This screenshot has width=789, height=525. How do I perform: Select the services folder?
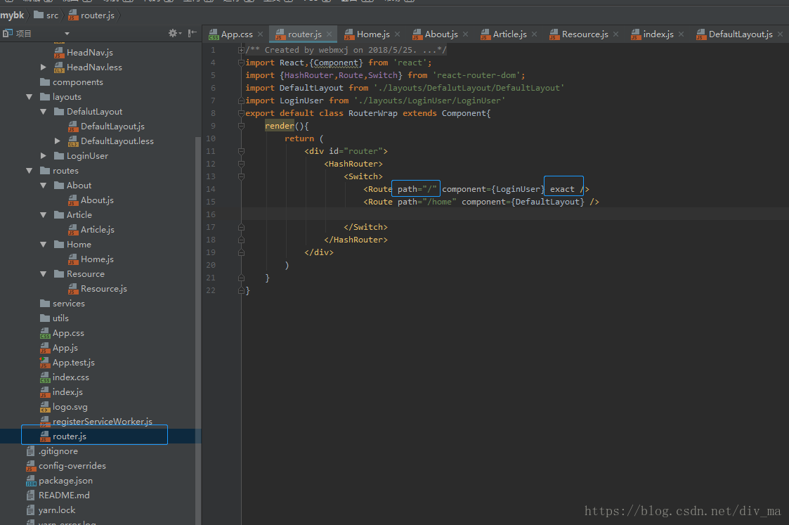coord(63,304)
